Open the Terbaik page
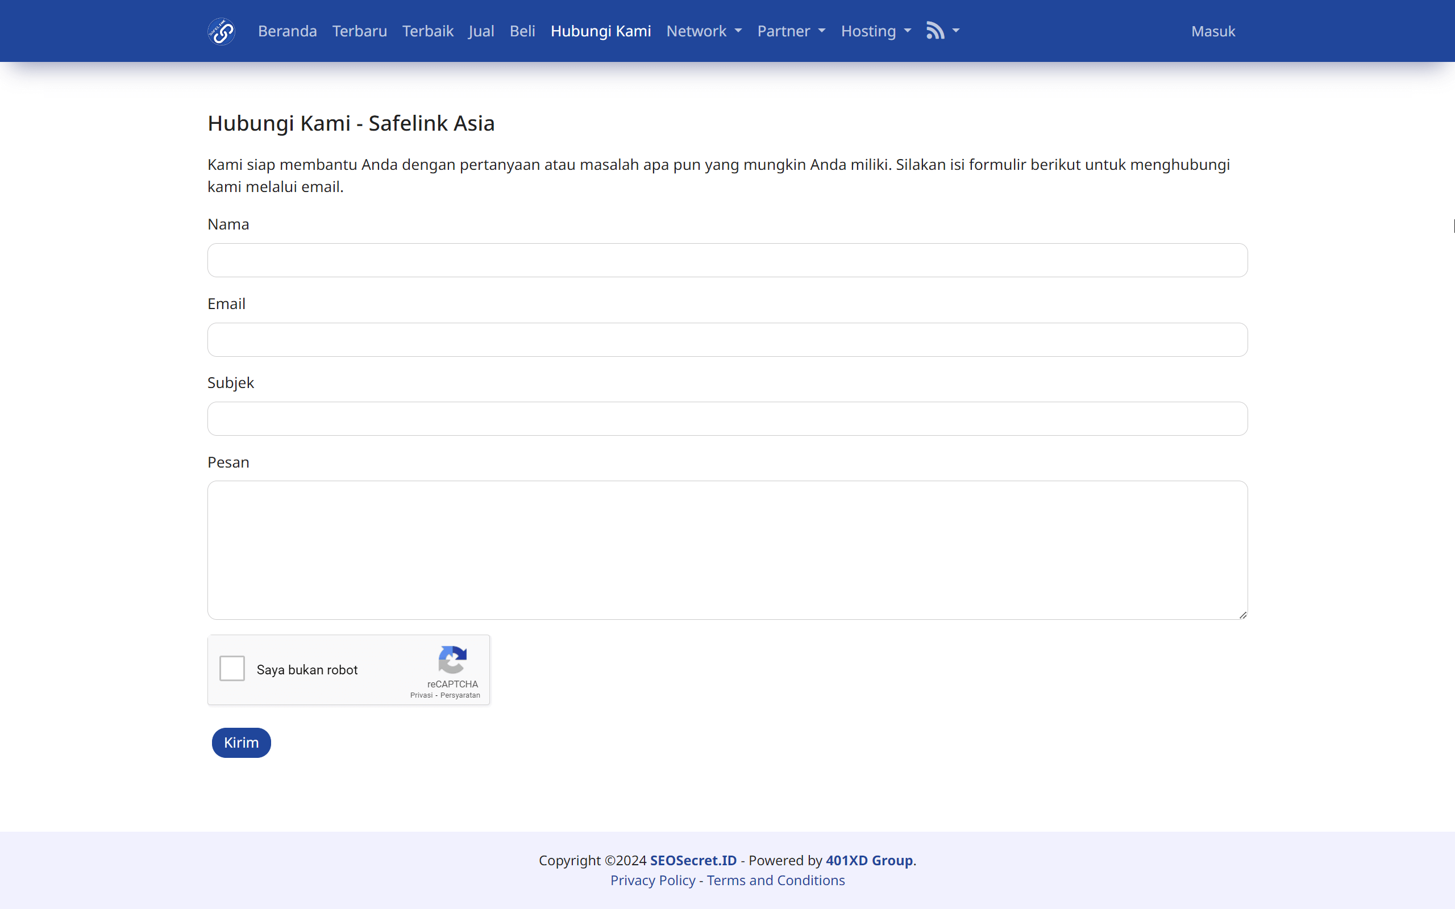This screenshot has height=909, width=1455. [427, 31]
